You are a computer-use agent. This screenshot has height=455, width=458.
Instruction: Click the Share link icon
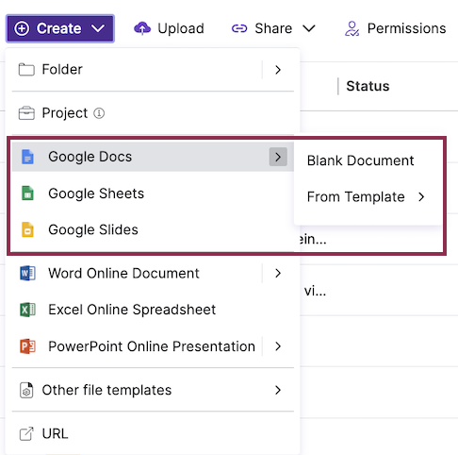[239, 28]
